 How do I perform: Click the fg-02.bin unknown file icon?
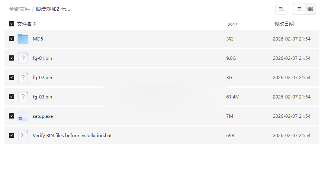[x=23, y=77]
